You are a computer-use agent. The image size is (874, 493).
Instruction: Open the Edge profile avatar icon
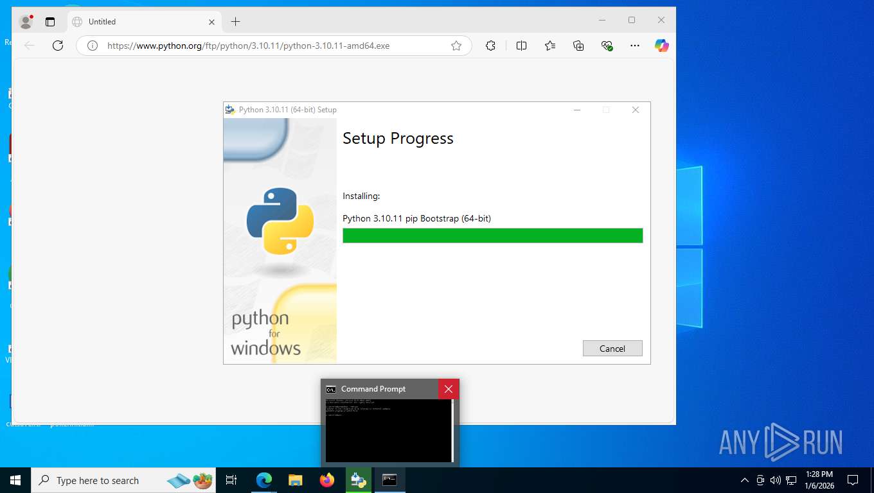point(26,21)
